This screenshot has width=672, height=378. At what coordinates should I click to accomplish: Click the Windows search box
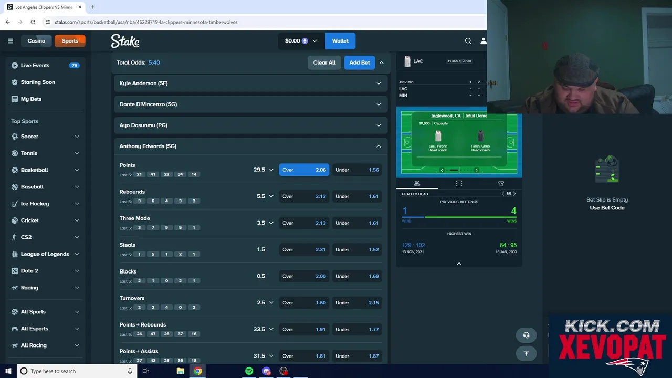(78, 371)
